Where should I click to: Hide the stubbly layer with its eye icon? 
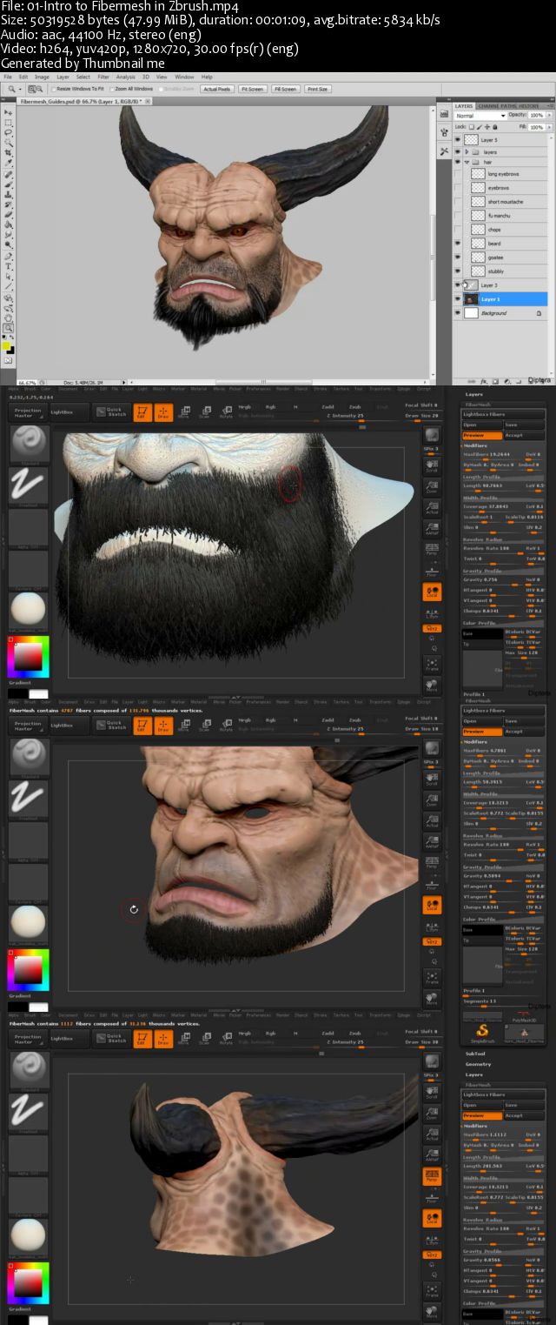pyautogui.click(x=457, y=271)
